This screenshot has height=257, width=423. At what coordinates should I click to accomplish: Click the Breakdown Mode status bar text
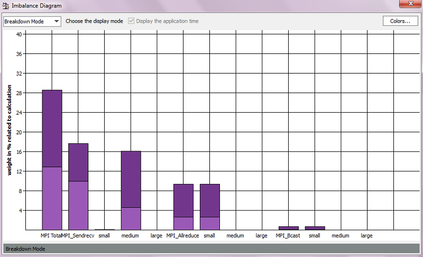click(x=25, y=249)
